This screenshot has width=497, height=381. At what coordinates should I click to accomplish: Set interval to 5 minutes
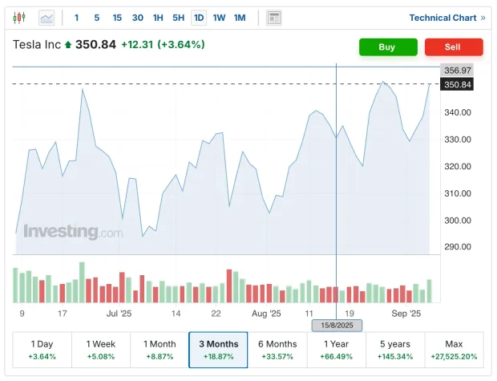pyautogui.click(x=97, y=18)
